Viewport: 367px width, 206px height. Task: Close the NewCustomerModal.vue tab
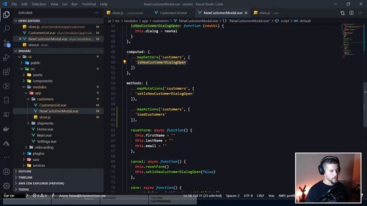point(246,13)
